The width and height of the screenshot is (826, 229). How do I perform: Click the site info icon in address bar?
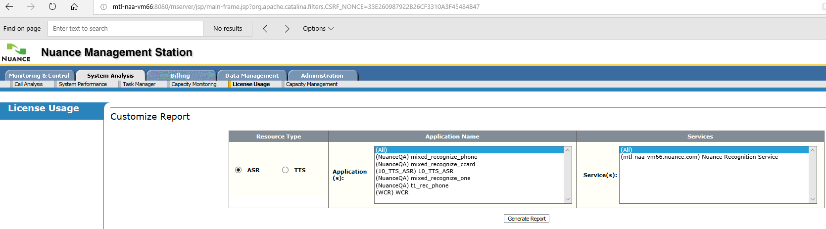coord(103,7)
